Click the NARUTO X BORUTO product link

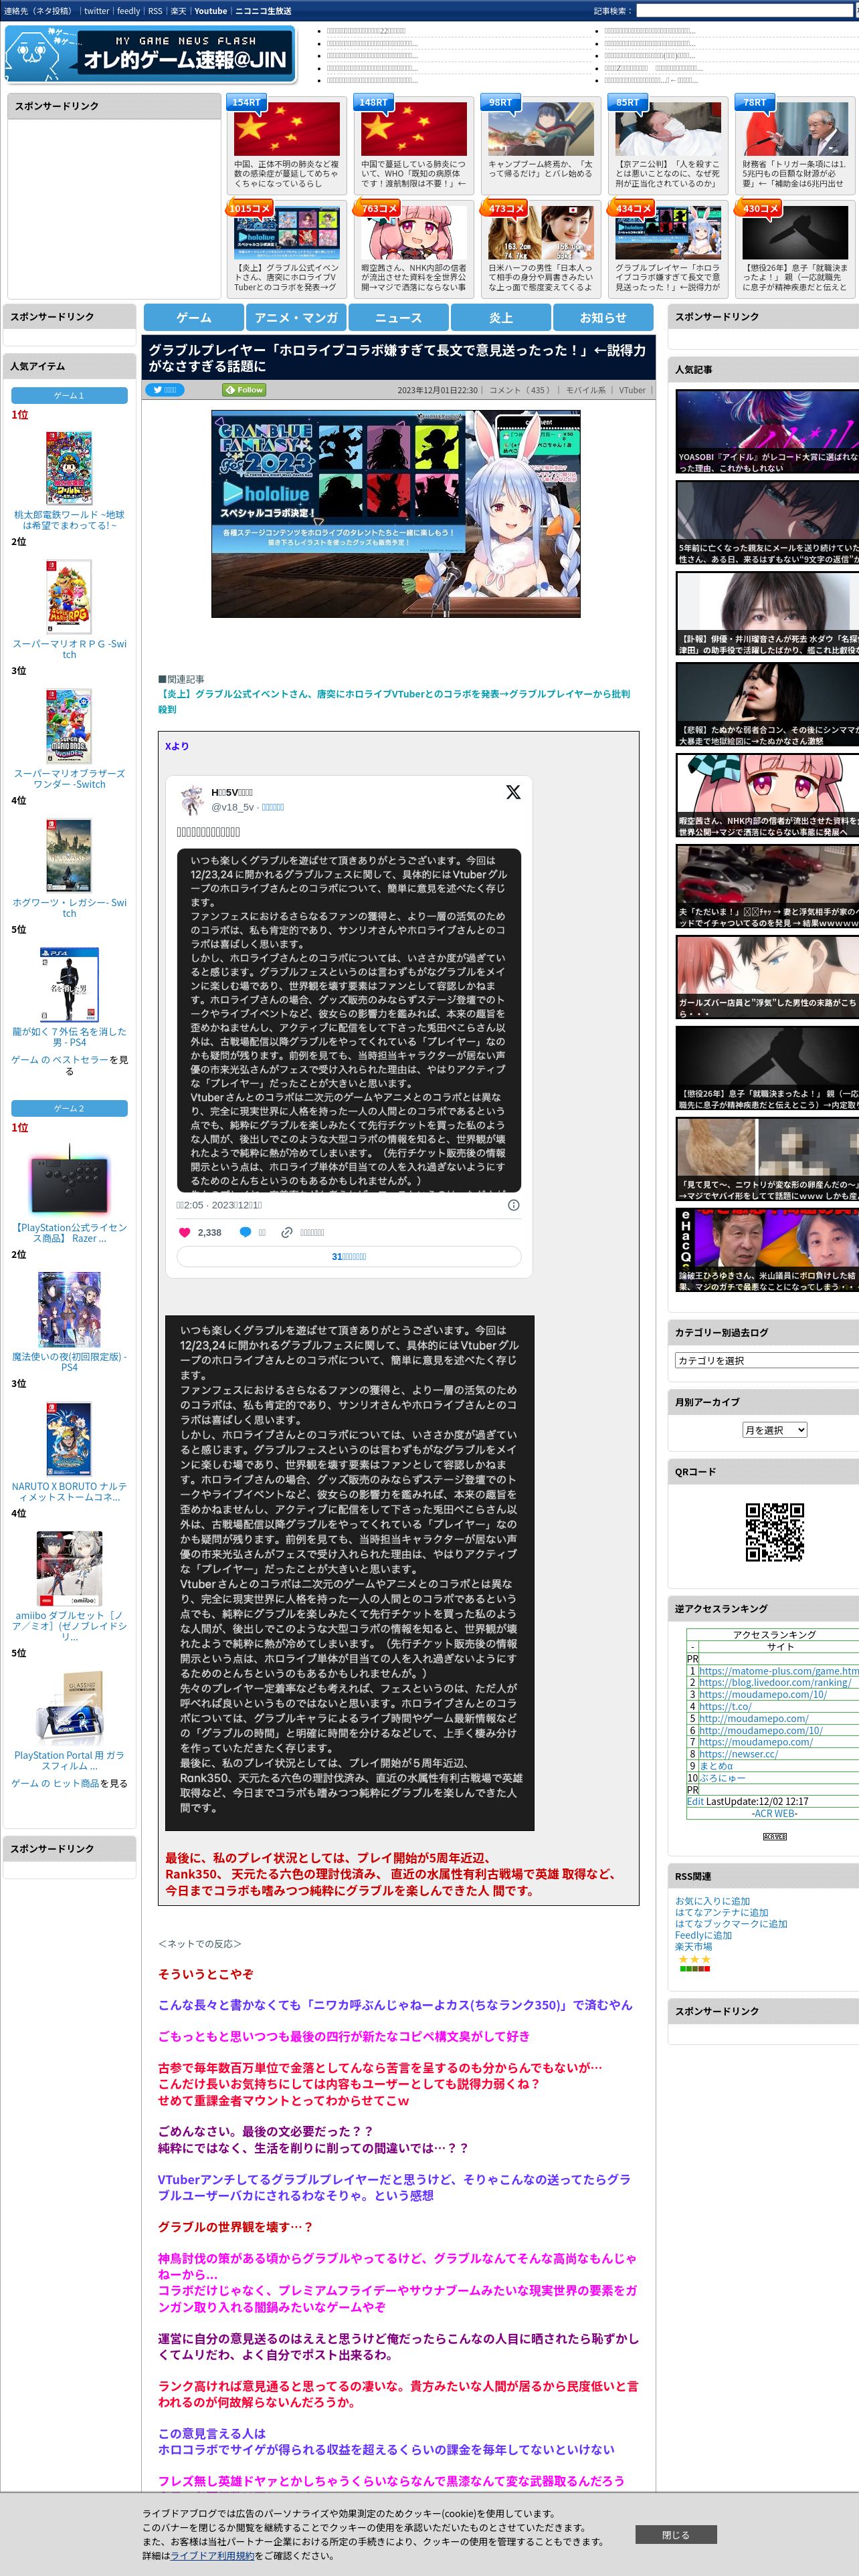pos(69,1491)
